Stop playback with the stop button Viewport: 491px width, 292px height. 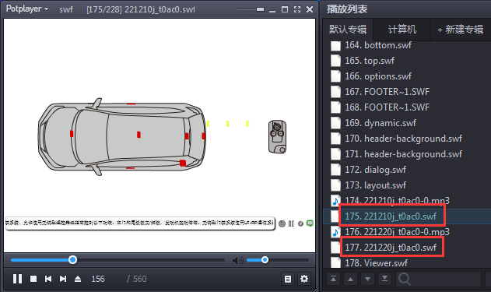(x=33, y=279)
